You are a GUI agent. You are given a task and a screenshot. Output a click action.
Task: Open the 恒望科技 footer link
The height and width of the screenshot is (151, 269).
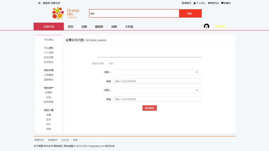(39, 140)
